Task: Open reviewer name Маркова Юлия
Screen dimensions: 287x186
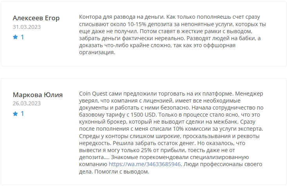Action: [x=38, y=95]
